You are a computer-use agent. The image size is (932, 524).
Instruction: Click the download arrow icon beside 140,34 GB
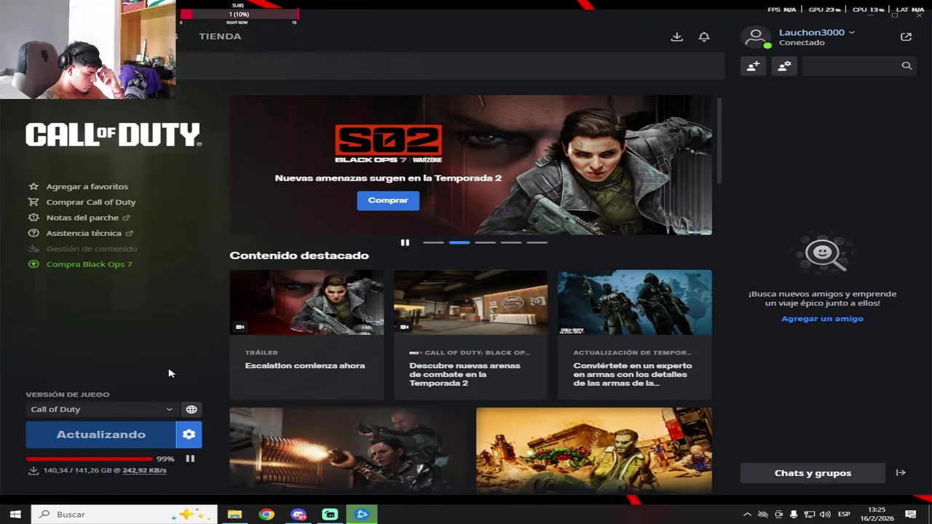tap(33, 470)
